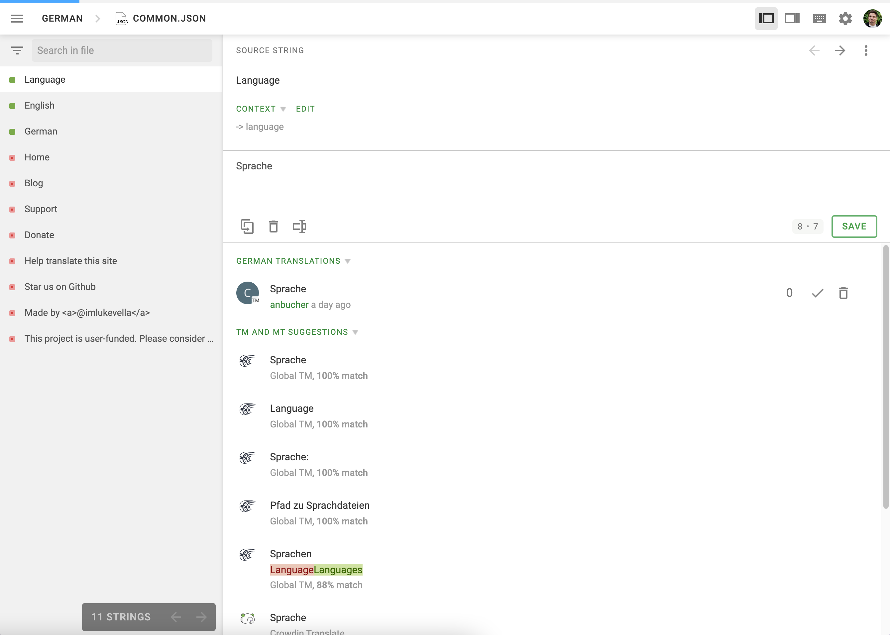Select the Donate string in list
This screenshot has width=890, height=635.
coord(111,234)
